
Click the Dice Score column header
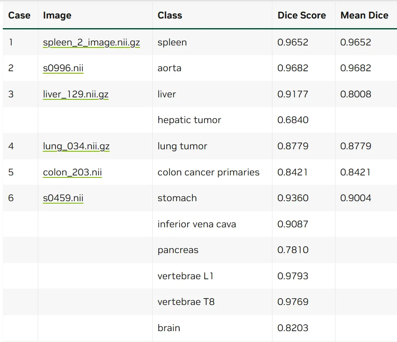pos(301,15)
